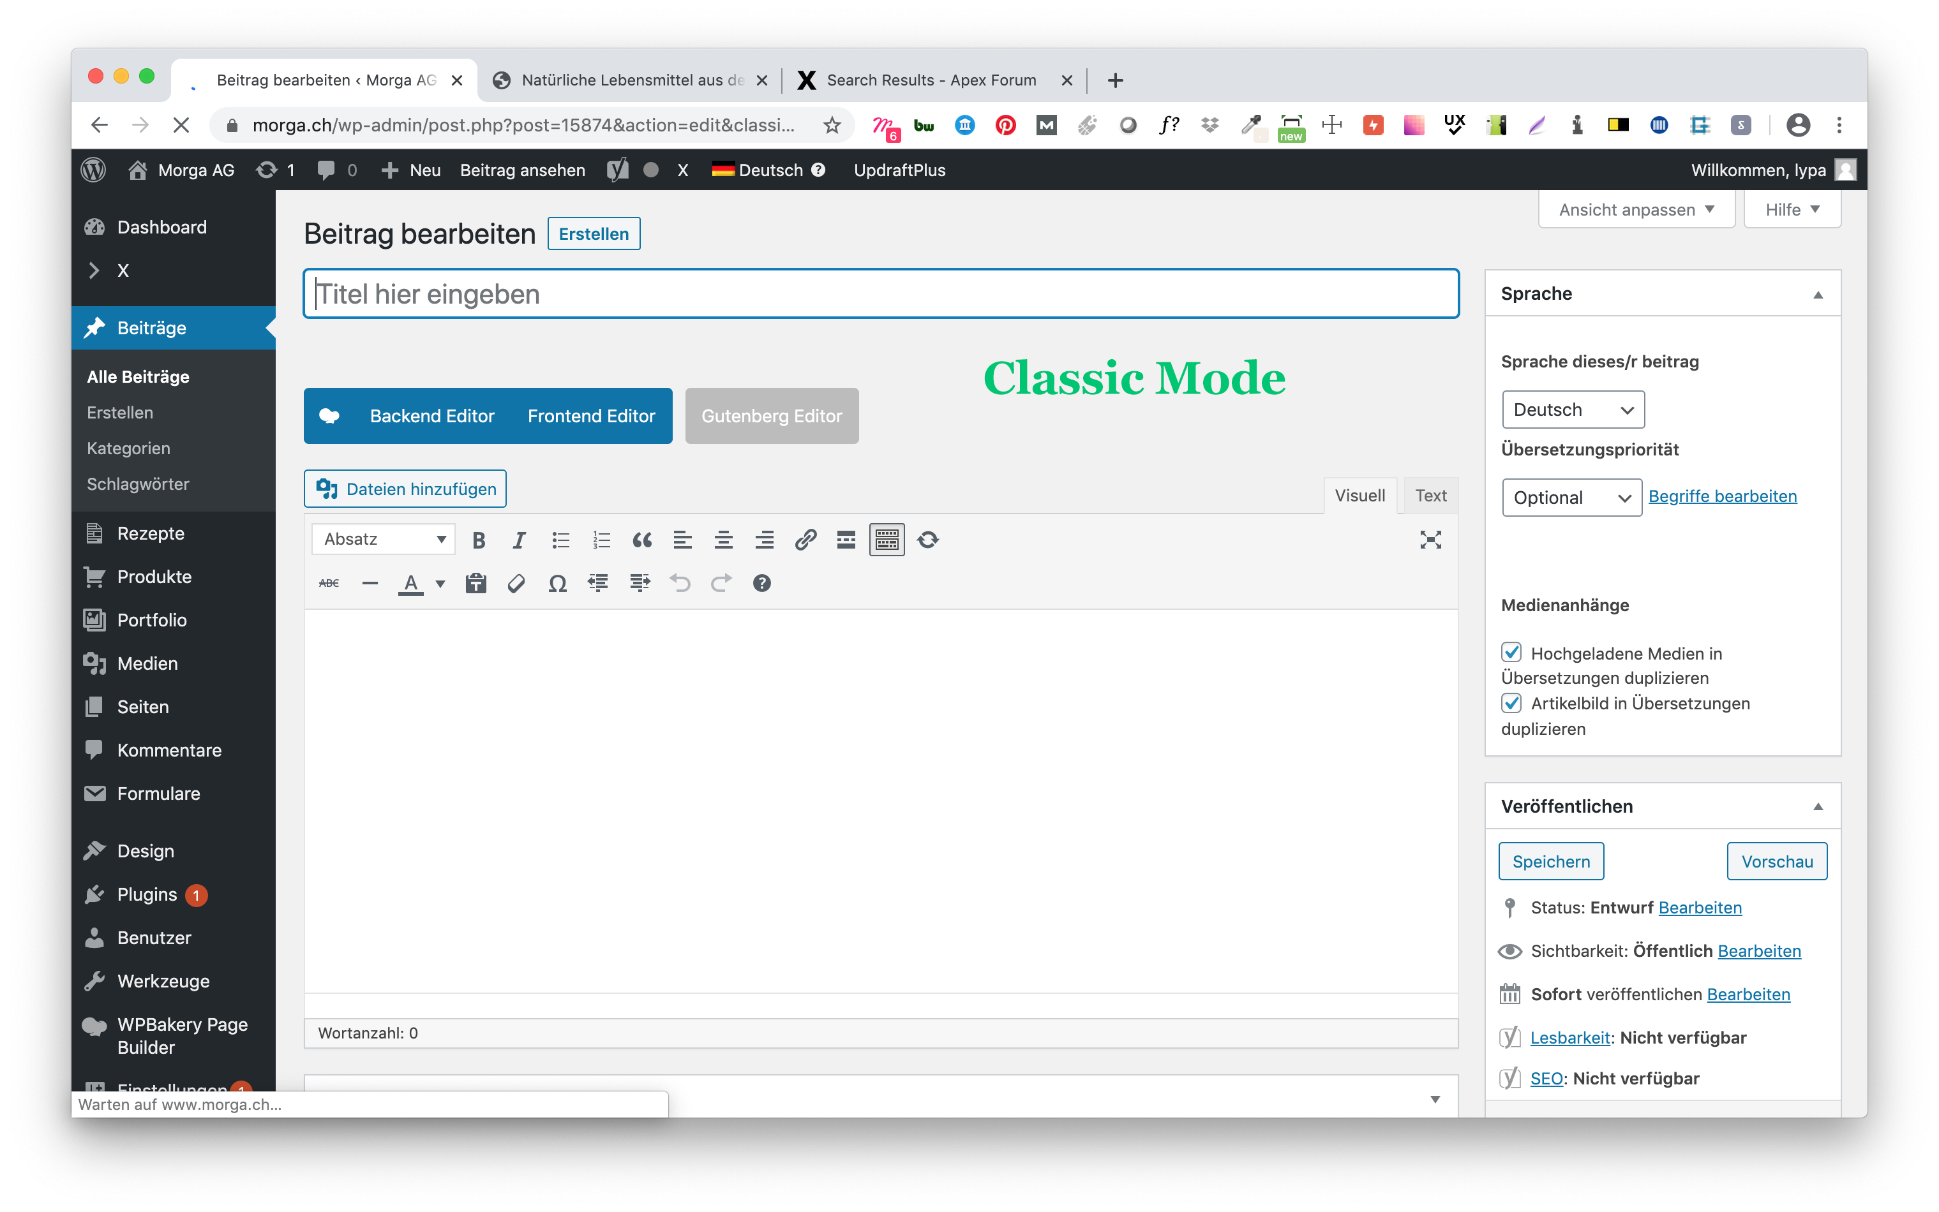1939x1212 pixels.
Task: Increase paragraph indent
Action: (639, 583)
